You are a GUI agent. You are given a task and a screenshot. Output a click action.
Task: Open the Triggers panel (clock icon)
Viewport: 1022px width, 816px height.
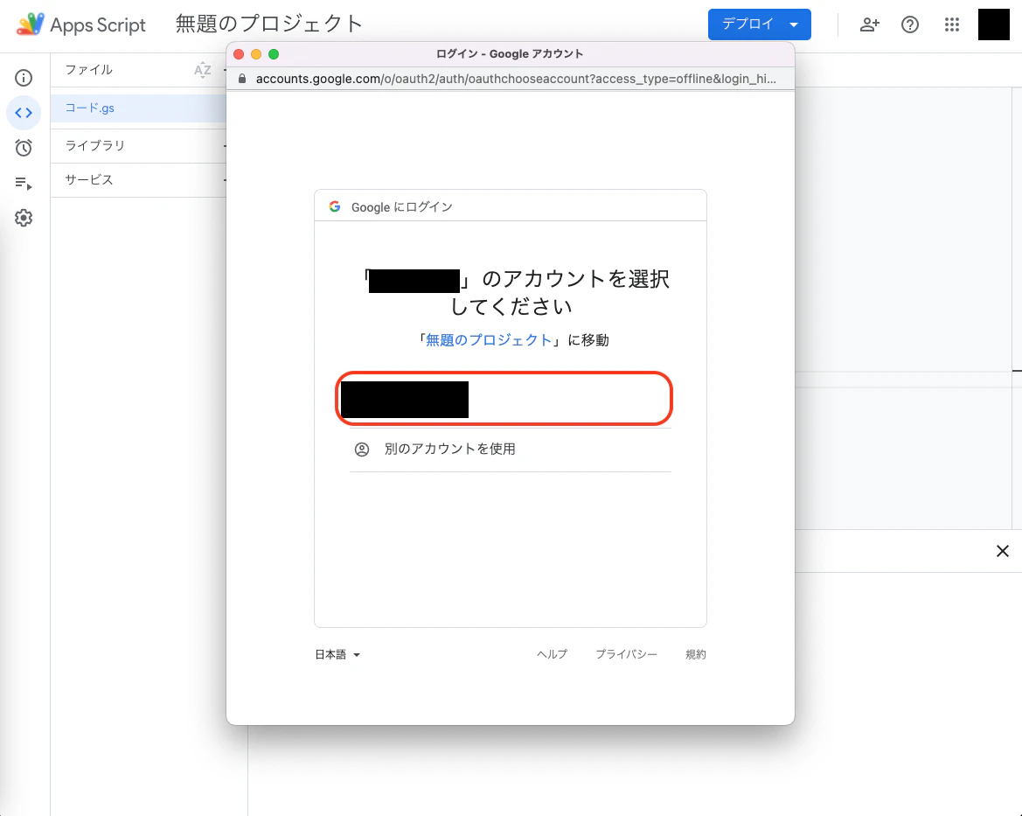24,148
